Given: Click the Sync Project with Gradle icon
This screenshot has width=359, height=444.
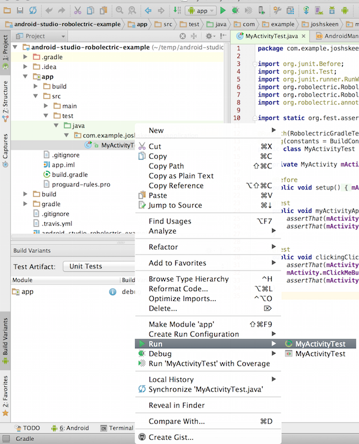Looking at the screenshot, I should [306, 11].
